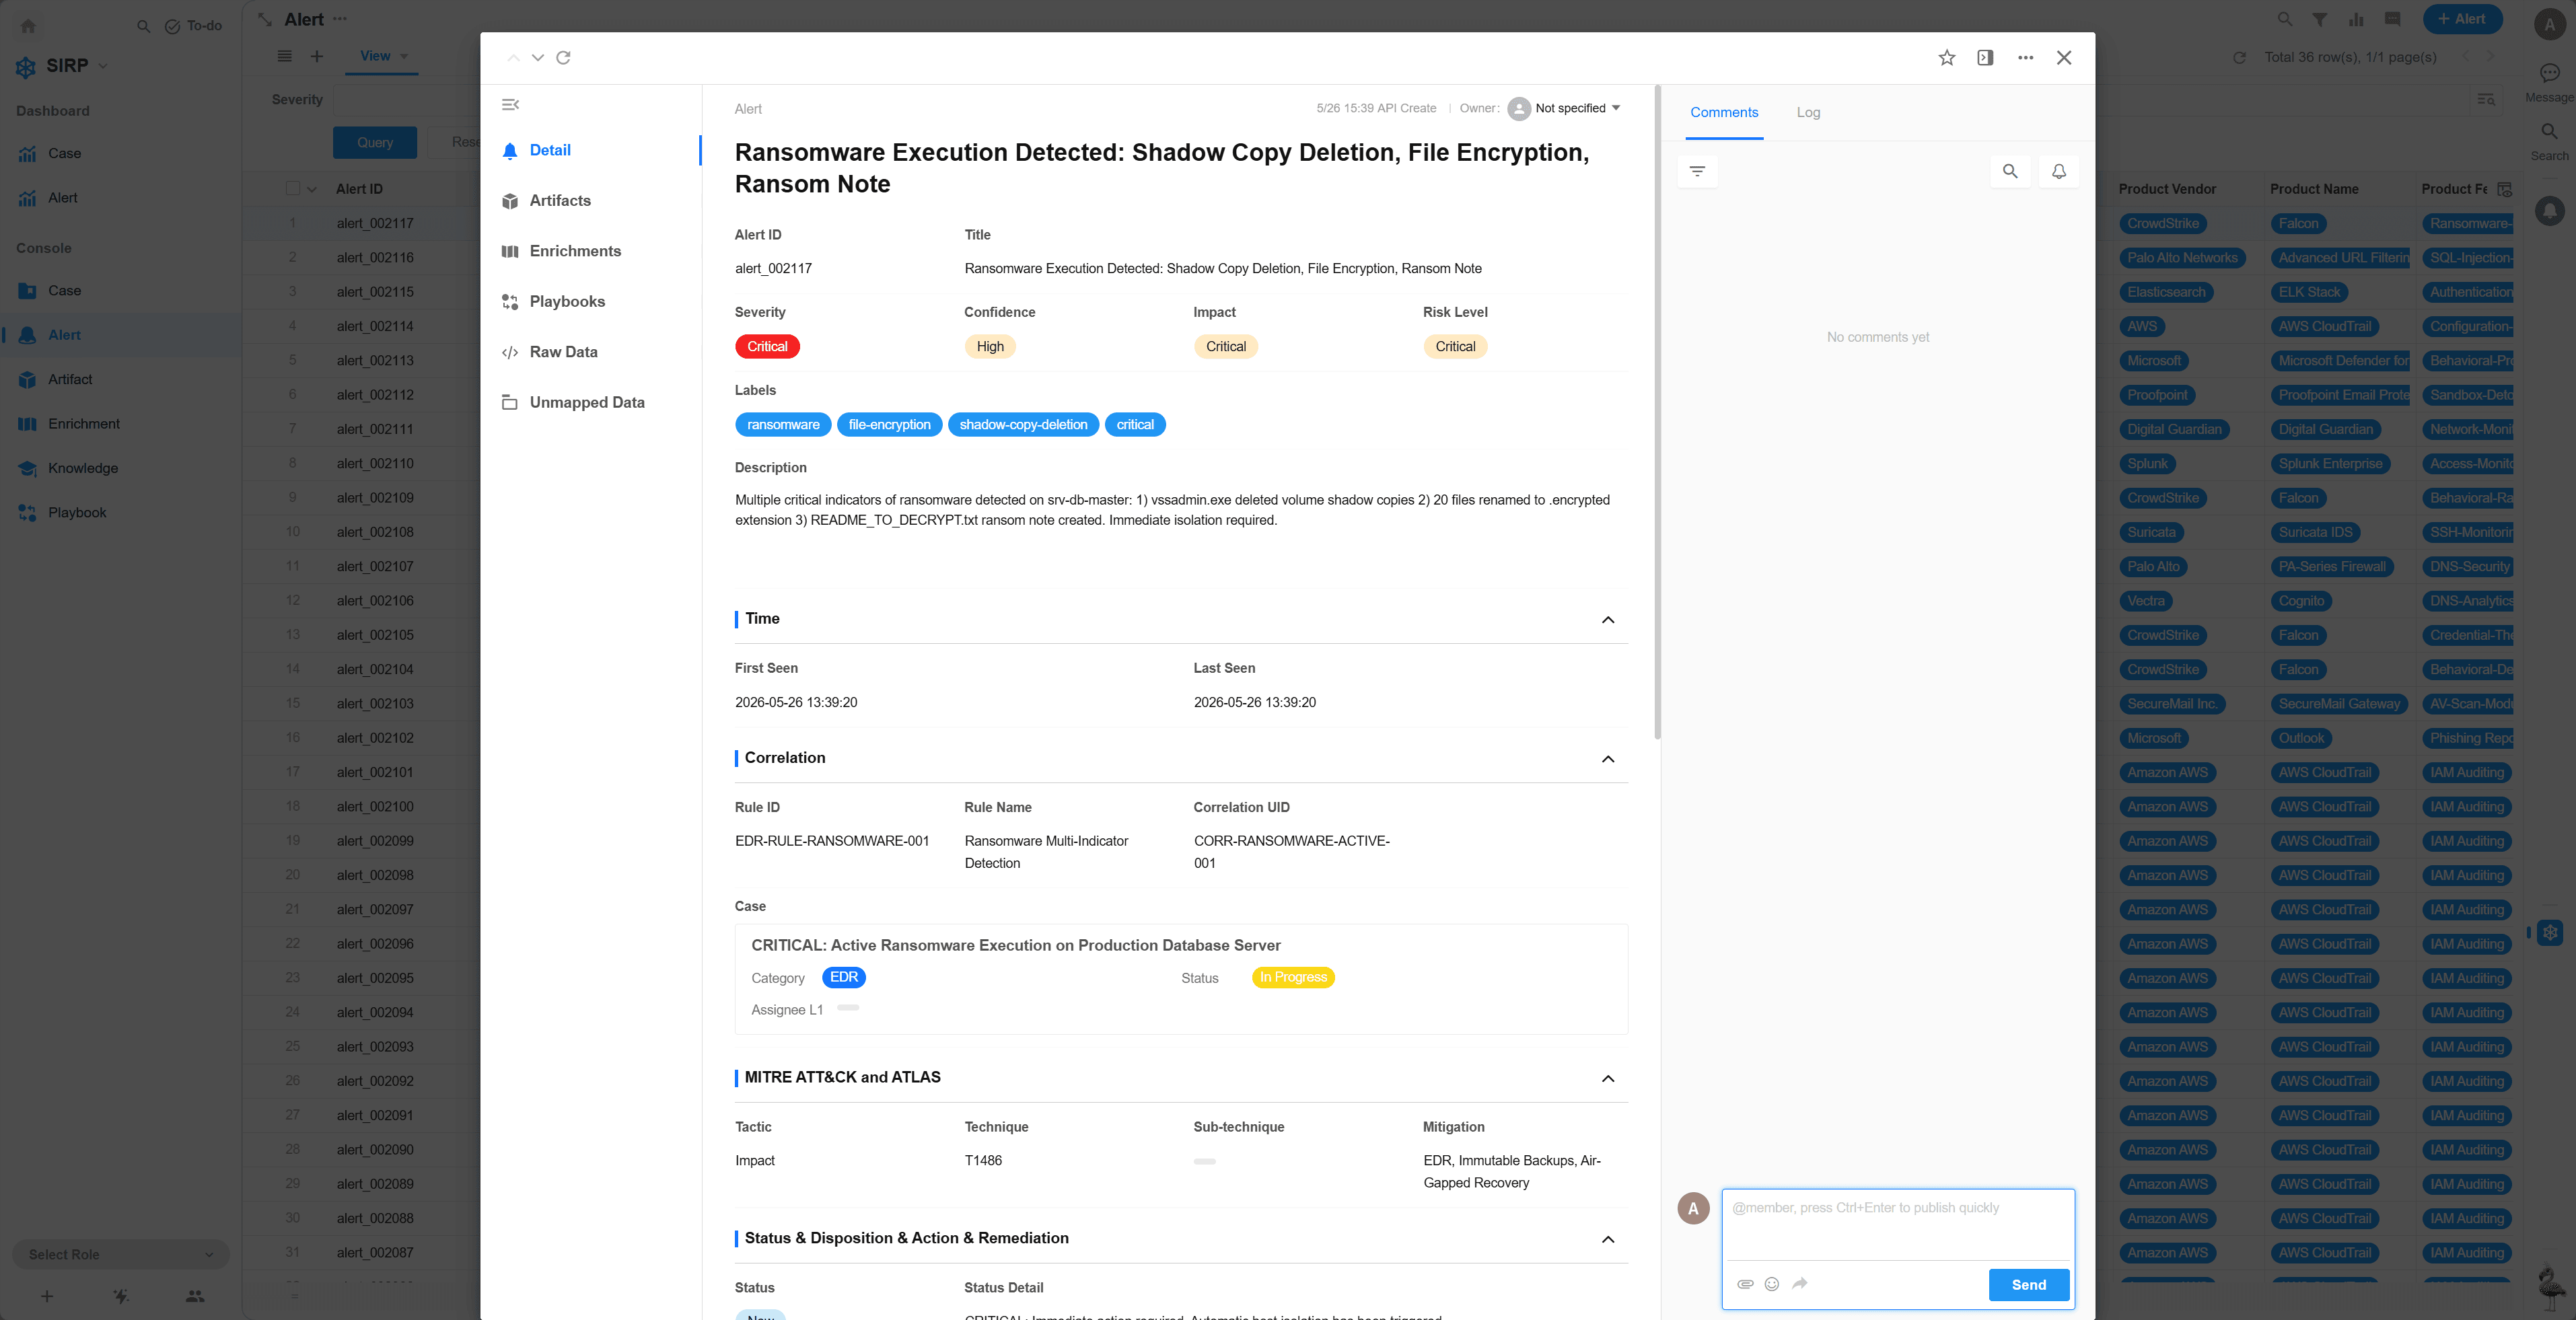Screen dimensions: 2576x1320
Task: Click the user avatar in top-right corner
Action: (2549, 25)
